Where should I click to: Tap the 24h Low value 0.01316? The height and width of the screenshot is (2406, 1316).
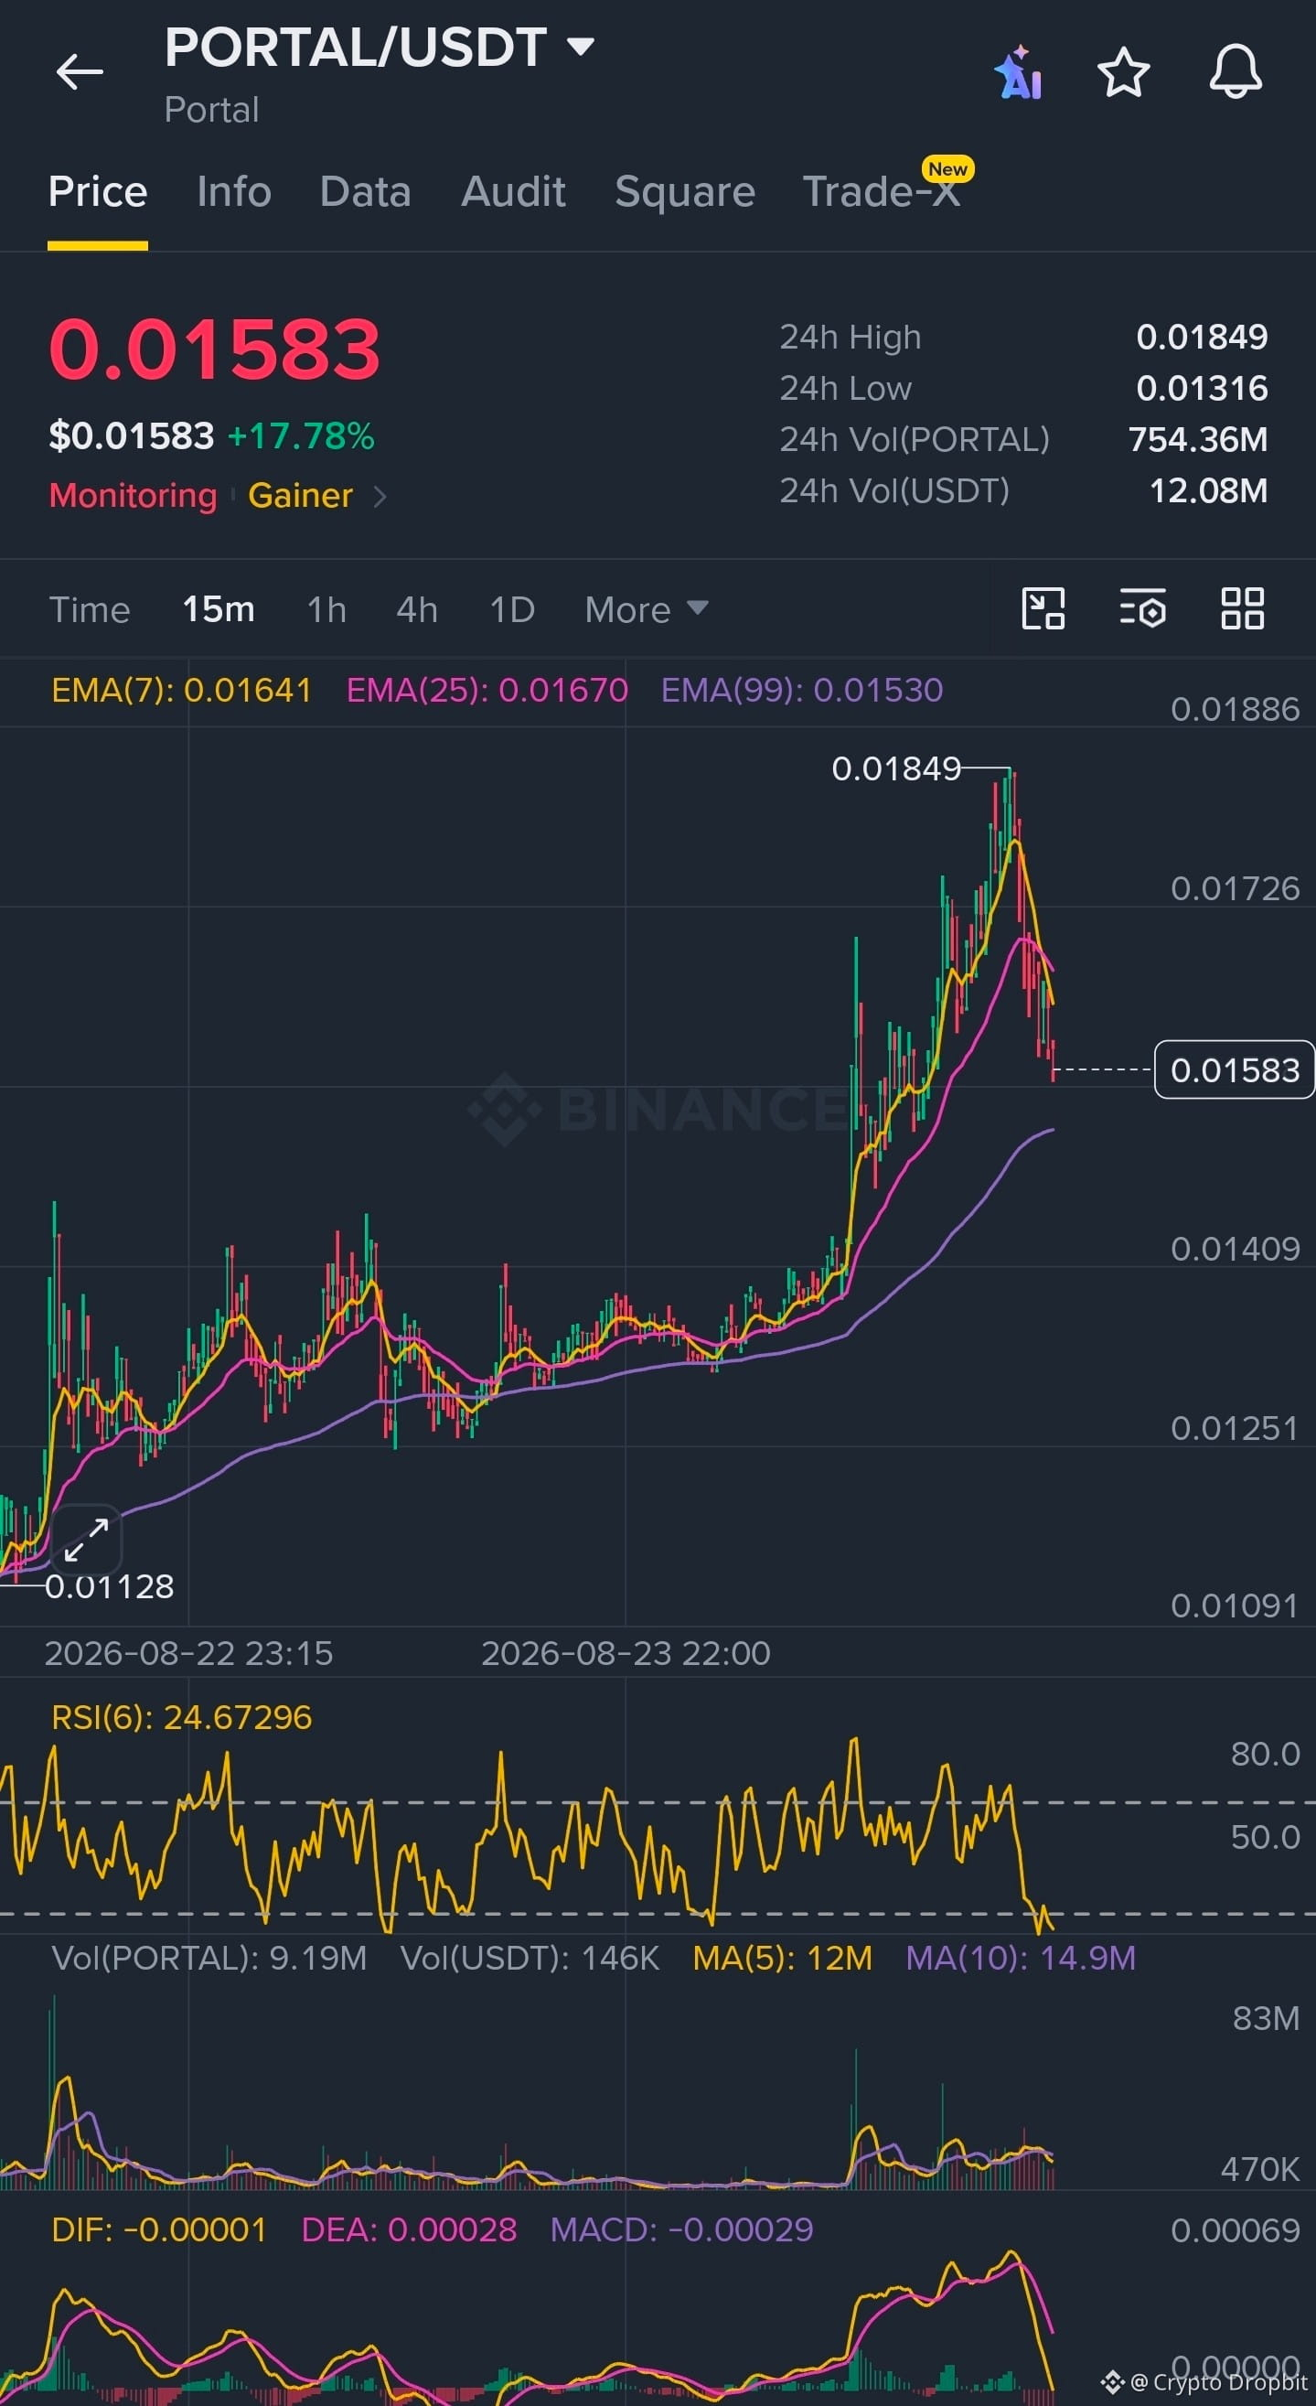[1201, 389]
